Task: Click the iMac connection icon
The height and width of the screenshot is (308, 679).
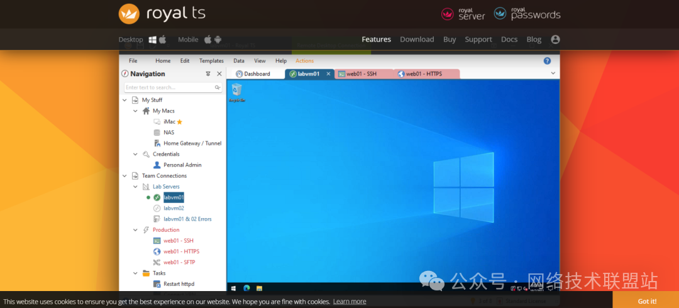Action: pos(157,122)
